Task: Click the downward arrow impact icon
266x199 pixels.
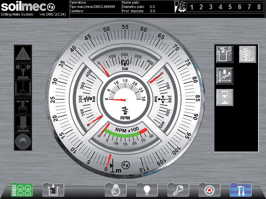Action: click(x=23, y=124)
